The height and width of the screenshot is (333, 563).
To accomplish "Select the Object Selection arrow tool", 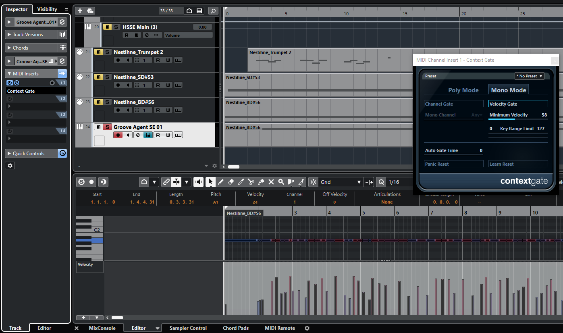I will [x=210, y=182].
